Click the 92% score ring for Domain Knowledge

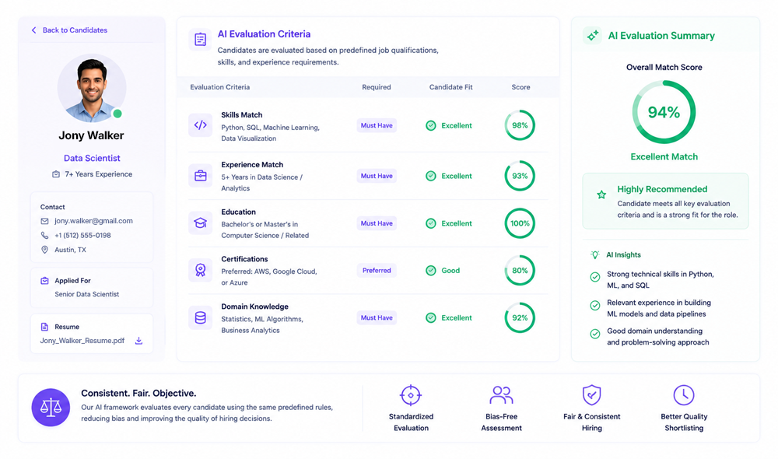pos(520,317)
